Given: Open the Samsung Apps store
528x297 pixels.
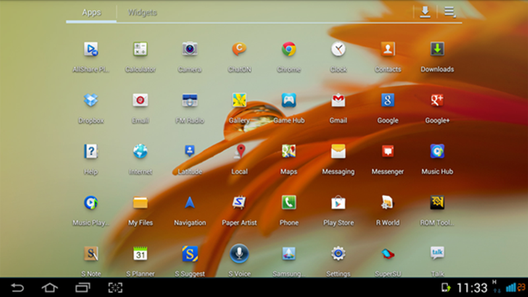Looking at the screenshot, I should (289, 254).
